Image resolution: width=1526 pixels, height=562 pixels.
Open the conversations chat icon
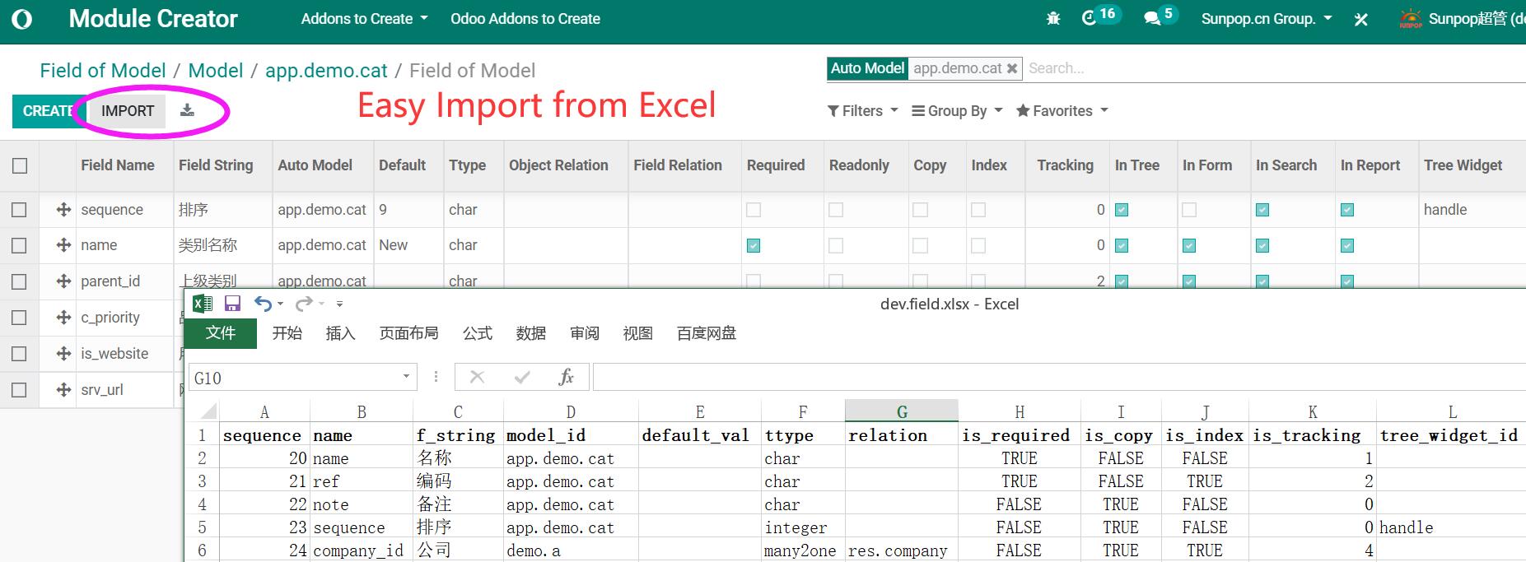click(1152, 19)
